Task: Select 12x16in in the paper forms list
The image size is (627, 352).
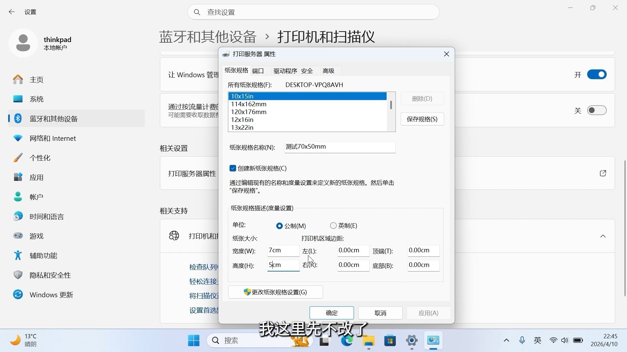Action: tap(307, 120)
